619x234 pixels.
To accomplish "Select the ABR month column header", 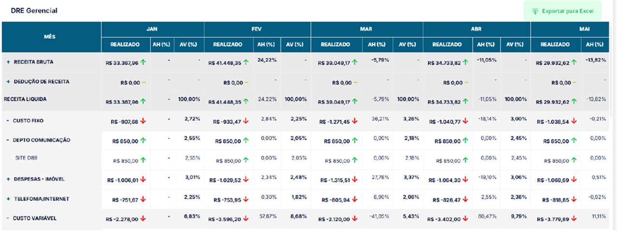I will [x=476, y=29].
